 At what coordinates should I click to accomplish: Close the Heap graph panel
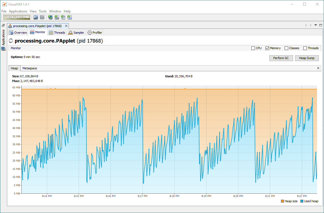point(318,68)
